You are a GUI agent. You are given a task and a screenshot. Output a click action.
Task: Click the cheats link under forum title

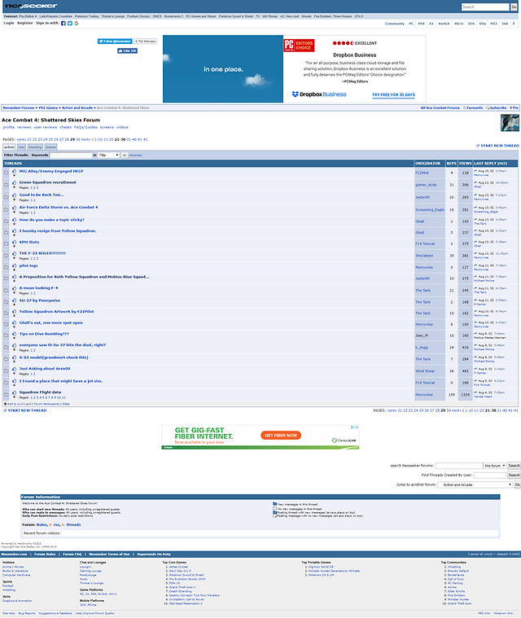click(x=65, y=127)
